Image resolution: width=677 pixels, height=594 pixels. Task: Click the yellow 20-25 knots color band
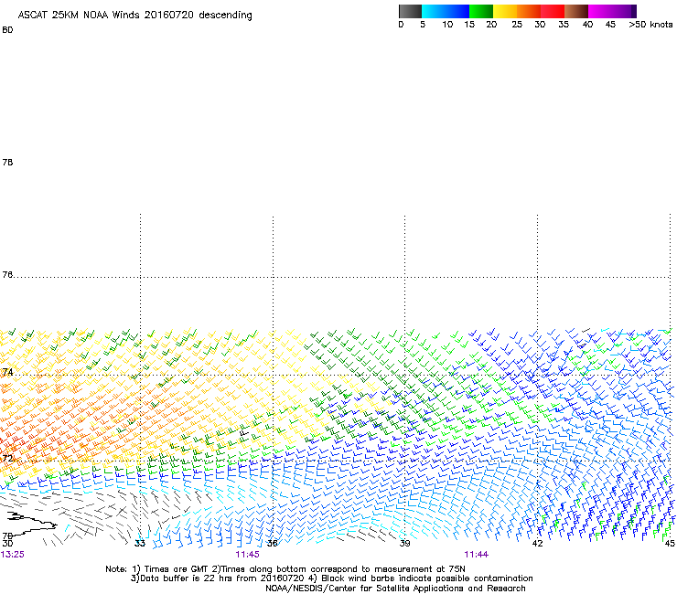pyautogui.click(x=505, y=11)
